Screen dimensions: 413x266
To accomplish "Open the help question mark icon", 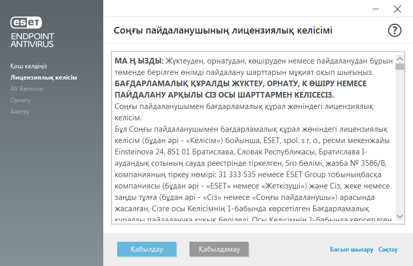I will pyautogui.click(x=394, y=30).
